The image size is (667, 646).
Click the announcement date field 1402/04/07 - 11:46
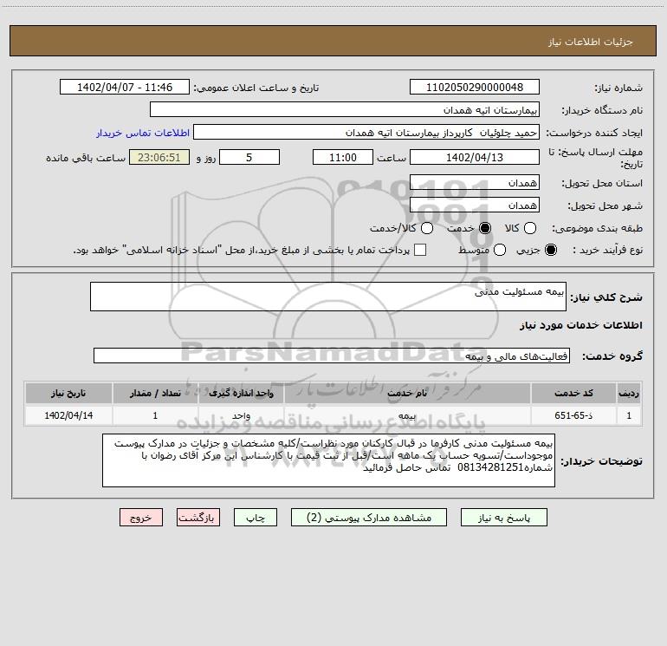pyautogui.click(x=125, y=88)
